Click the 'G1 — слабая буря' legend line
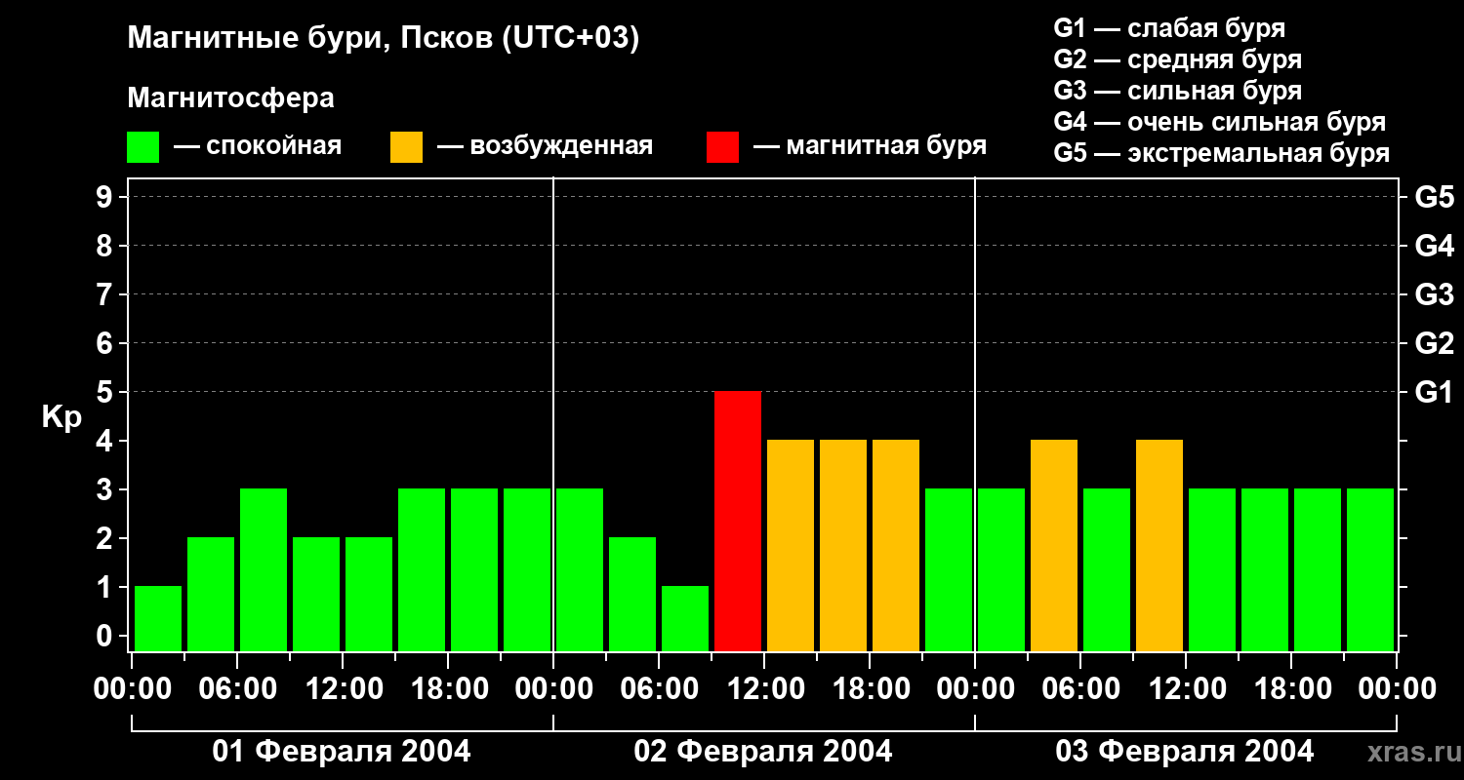The width and height of the screenshot is (1464, 780). [x=1169, y=28]
